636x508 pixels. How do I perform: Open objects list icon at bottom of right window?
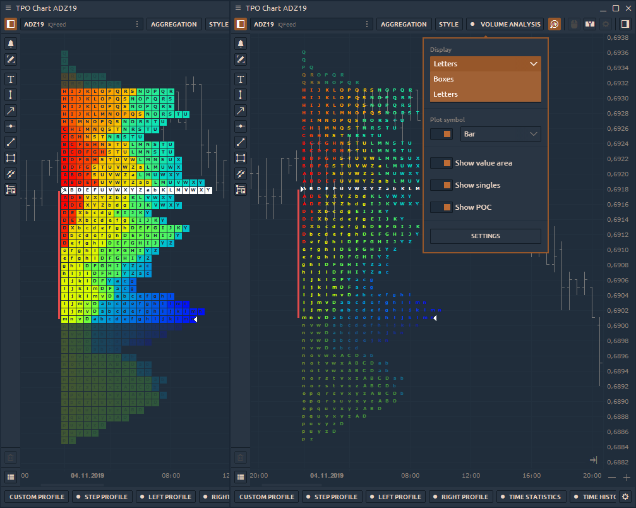[241, 477]
